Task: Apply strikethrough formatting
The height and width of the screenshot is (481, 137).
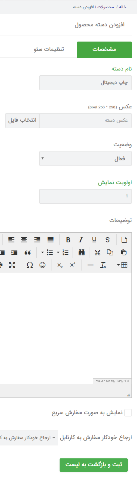Action: coord(107,240)
